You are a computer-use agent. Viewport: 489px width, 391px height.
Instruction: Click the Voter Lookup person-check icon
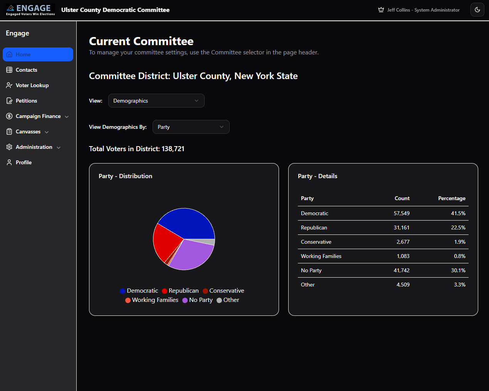[x=9, y=85]
